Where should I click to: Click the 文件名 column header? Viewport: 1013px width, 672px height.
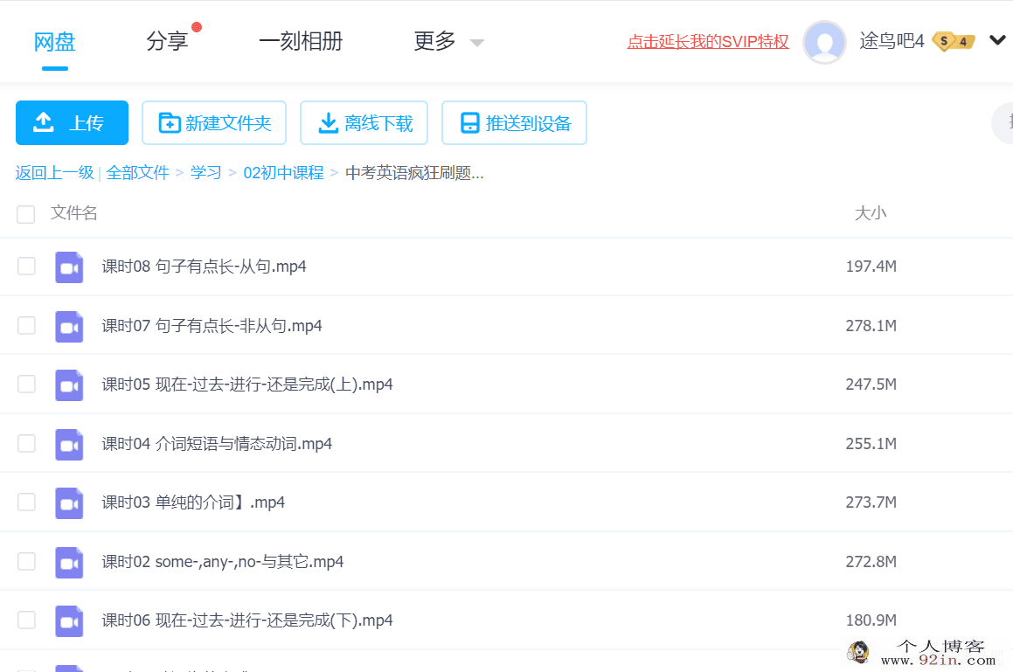coord(74,213)
